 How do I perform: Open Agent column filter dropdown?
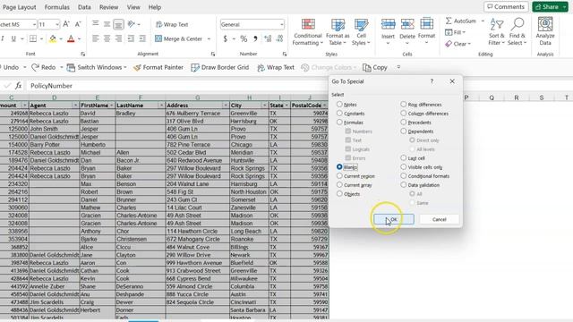75,106
